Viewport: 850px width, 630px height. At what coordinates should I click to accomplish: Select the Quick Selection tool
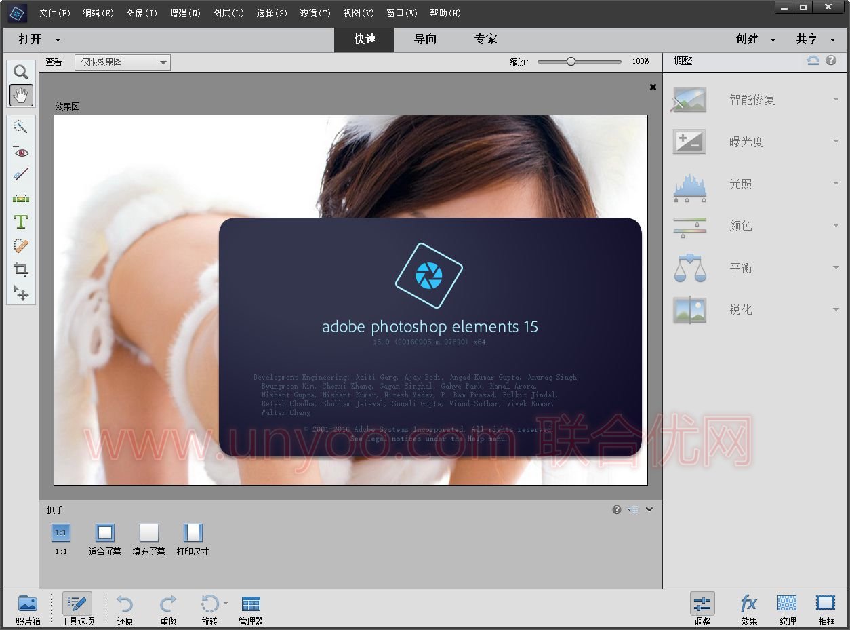click(x=21, y=127)
